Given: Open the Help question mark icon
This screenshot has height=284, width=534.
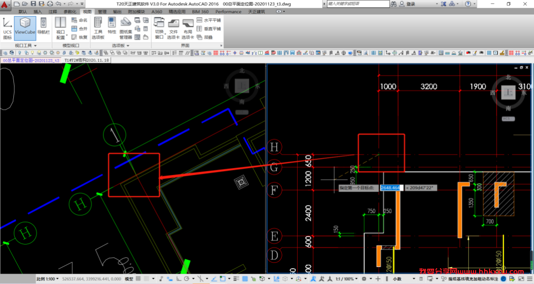Looking at the screenshot, I should tap(468, 4).
